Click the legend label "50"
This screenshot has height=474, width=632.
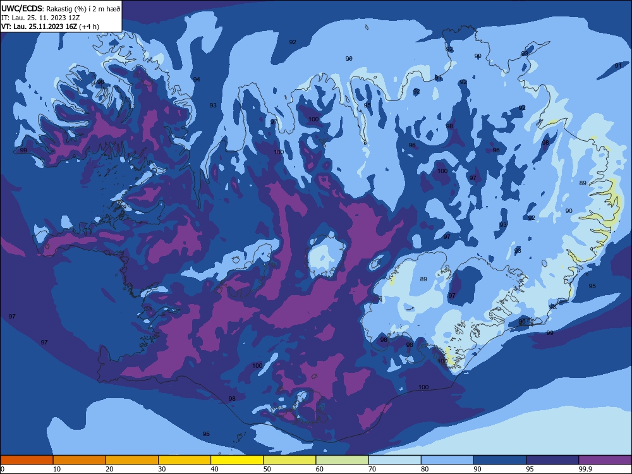click(267, 469)
